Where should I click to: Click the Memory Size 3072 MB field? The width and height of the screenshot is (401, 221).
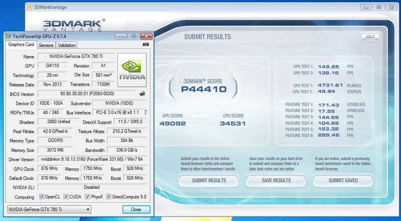pyautogui.click(x=55, y=150)
